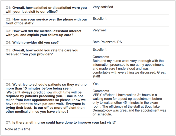Click the Q6 scheduling efficiency question text
Screen dimensions: 176x136
click(45, 98)
